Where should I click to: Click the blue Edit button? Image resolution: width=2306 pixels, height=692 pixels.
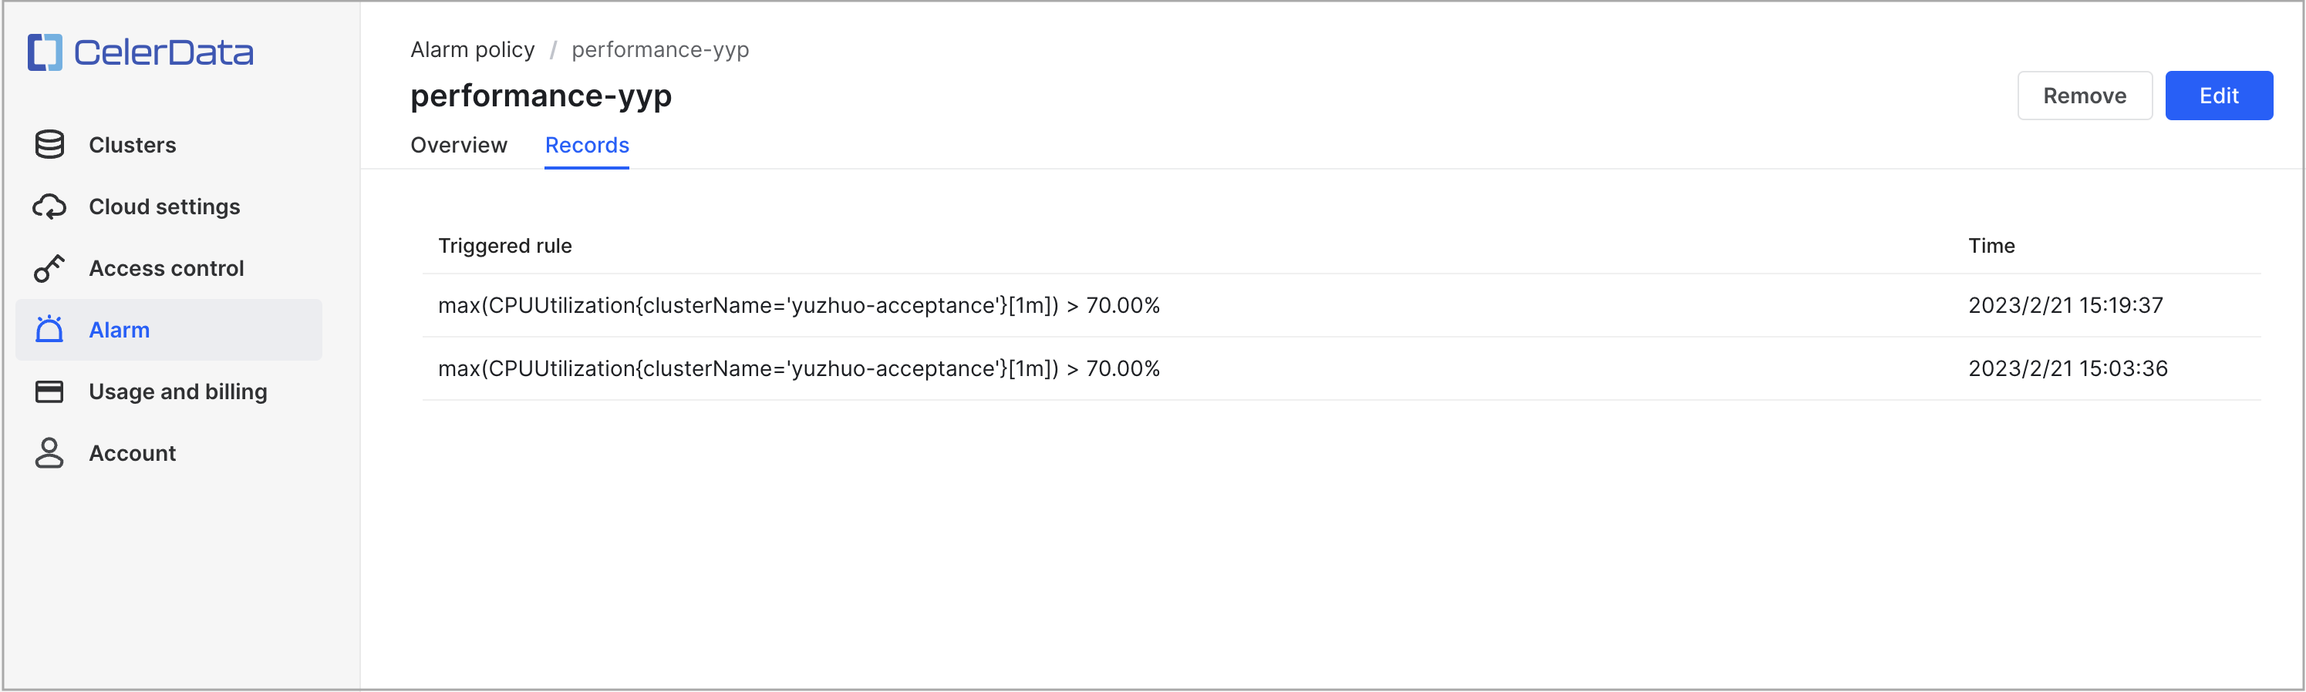(2218, 96)
